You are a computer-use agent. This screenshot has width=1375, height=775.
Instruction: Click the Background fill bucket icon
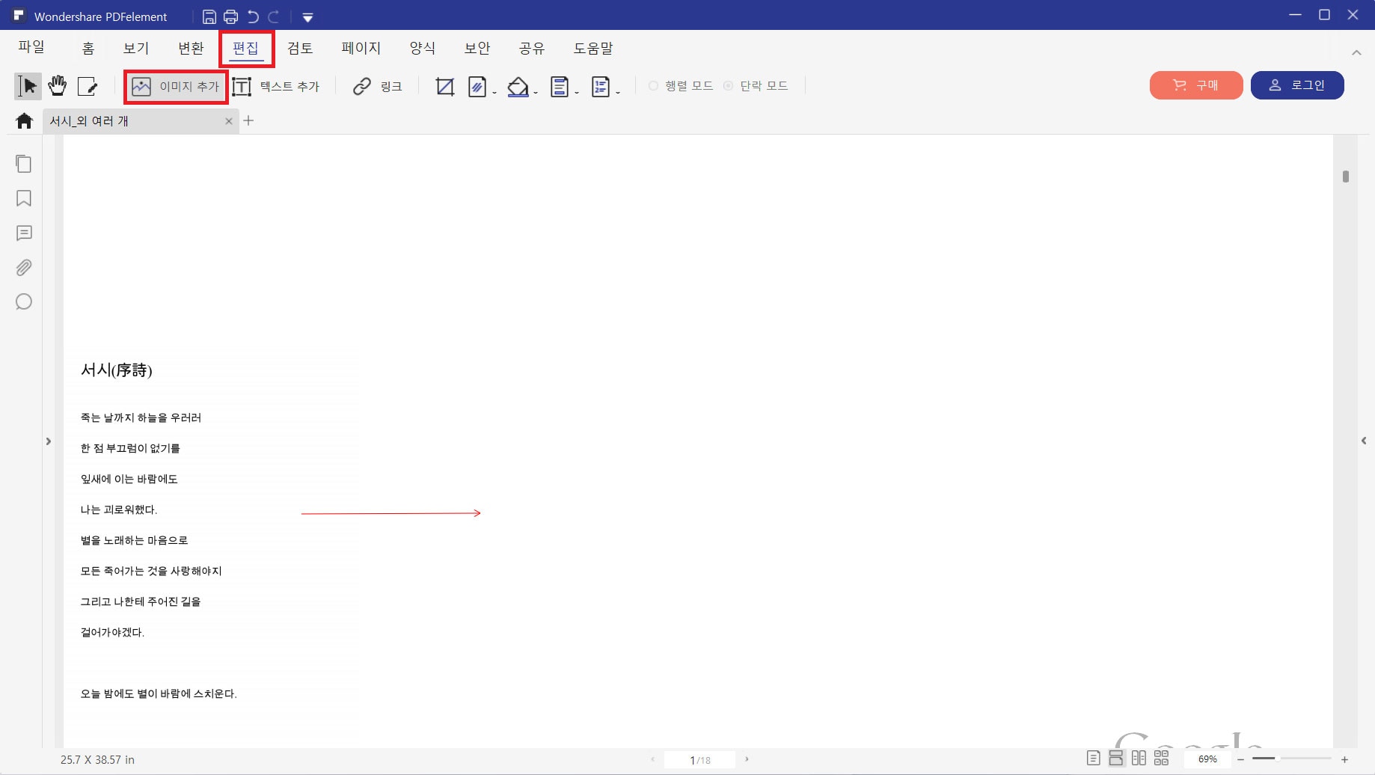[x=518, y=87]
